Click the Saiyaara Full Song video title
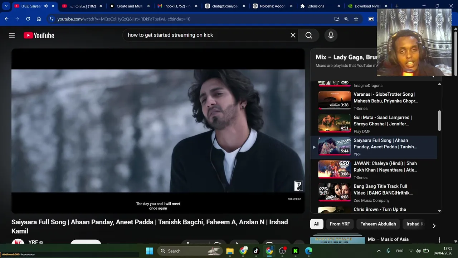 click(150, 226)
